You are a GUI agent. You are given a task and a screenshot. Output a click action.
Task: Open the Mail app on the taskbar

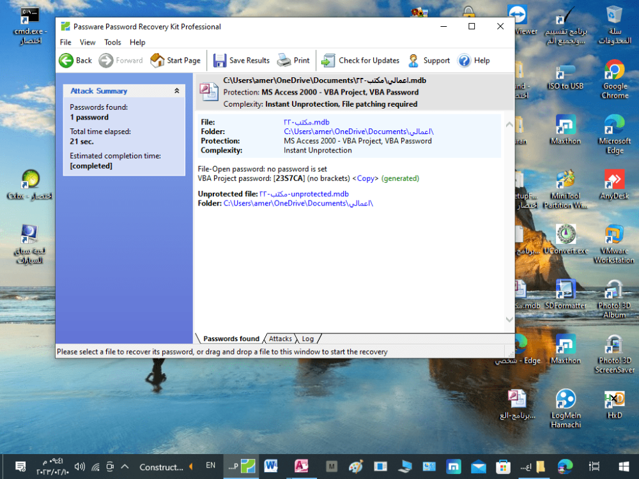[478, 466]
